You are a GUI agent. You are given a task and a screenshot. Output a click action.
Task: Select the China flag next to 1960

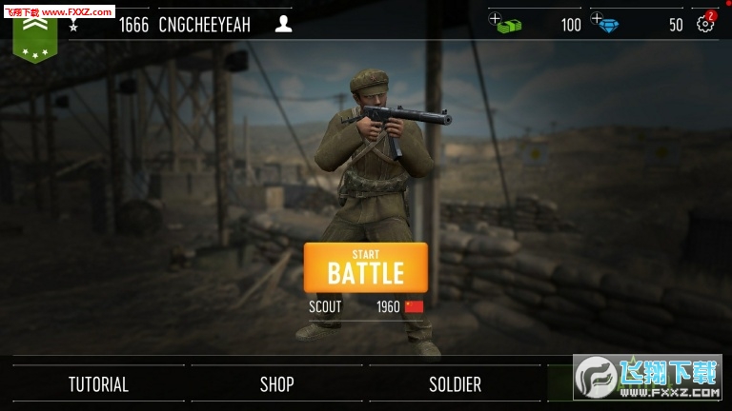[x=414, y=306]
